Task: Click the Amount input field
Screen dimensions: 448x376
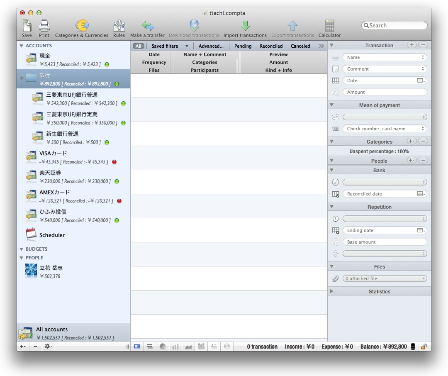Action: point(385,92)
